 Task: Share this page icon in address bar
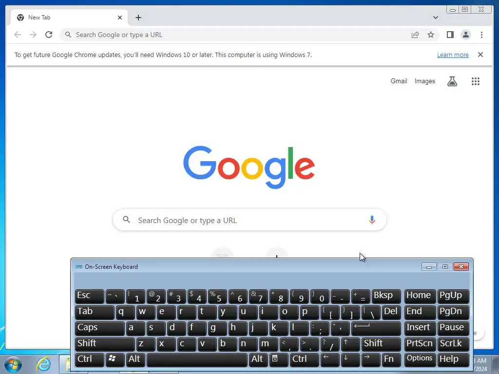[415, 35]
